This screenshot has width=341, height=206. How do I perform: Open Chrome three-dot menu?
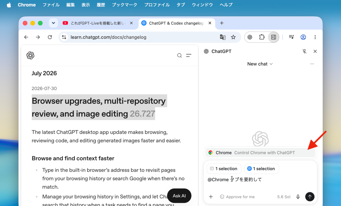(315, 37)
